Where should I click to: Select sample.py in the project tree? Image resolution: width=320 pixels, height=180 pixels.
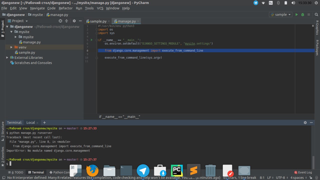pyautogui.click(x=27, y=53)
